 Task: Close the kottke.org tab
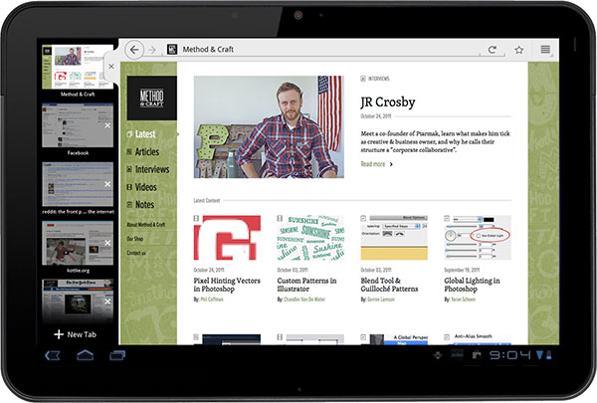point(107,243)
